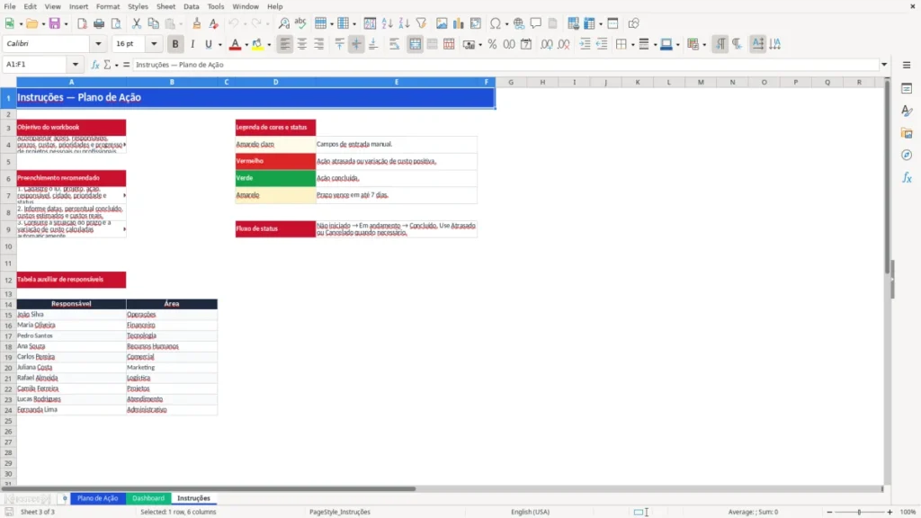
Task: Click Increase Indent icon
Action: (585, 44)
